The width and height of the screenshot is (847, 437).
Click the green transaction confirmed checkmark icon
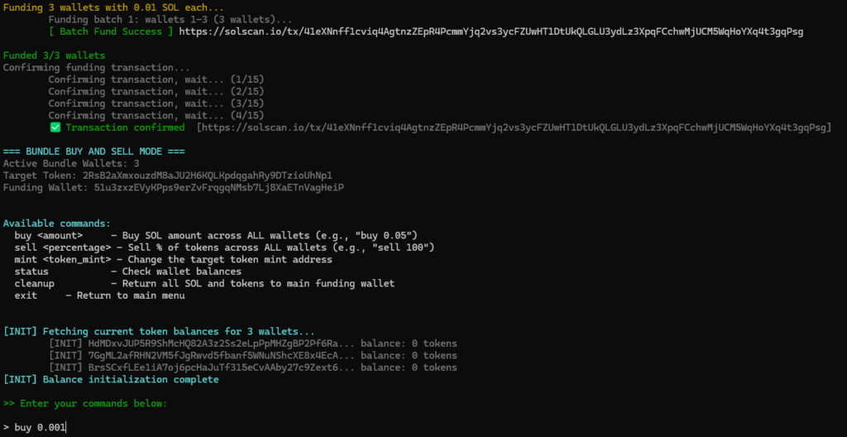55,127
